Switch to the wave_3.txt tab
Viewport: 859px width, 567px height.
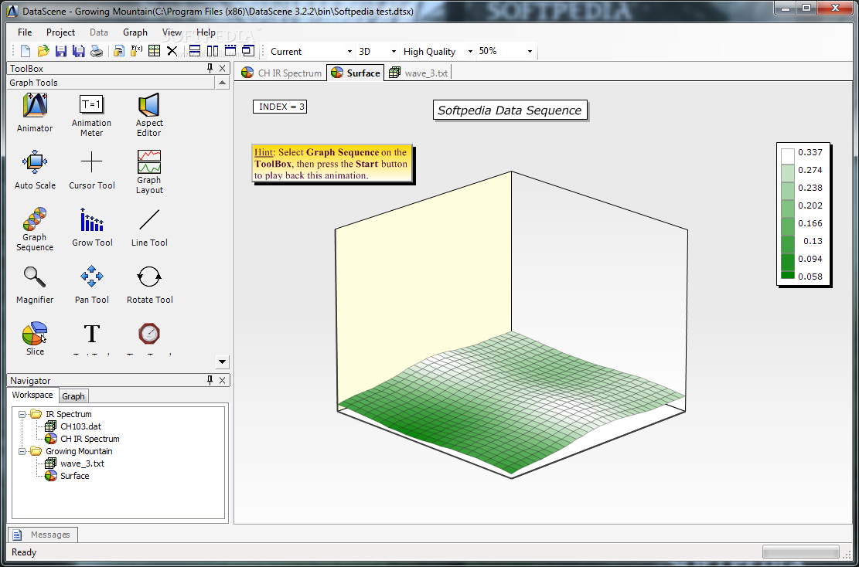coord(418,73)
